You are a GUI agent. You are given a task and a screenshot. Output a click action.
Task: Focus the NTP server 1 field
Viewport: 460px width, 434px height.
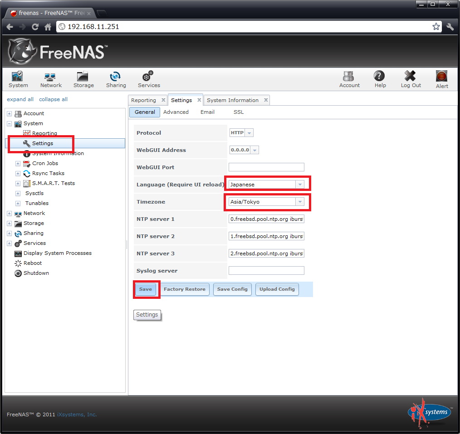point(266,219)
